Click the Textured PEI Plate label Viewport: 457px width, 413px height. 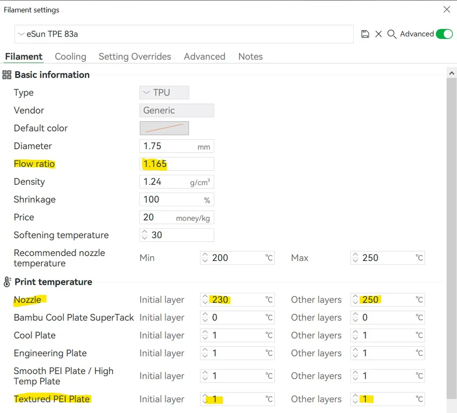pos(52,399)
